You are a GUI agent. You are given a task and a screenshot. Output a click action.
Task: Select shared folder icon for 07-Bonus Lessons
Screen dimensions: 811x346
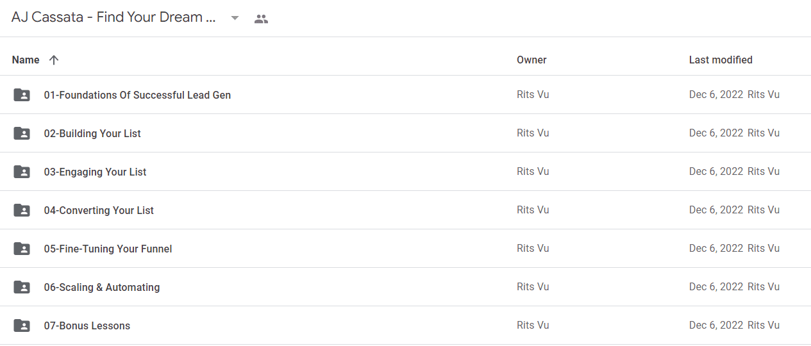point(22,325)
